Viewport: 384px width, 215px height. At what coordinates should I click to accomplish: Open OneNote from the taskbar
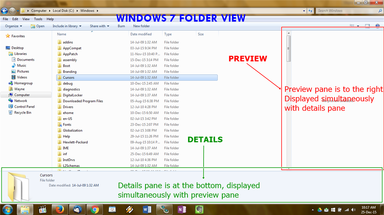coord(182,210)
